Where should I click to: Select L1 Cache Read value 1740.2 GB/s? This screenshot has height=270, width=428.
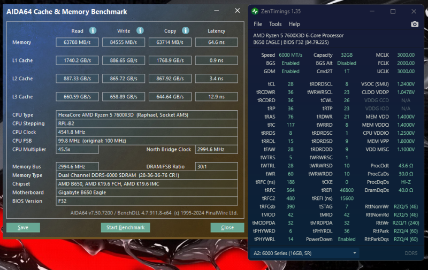77,60
